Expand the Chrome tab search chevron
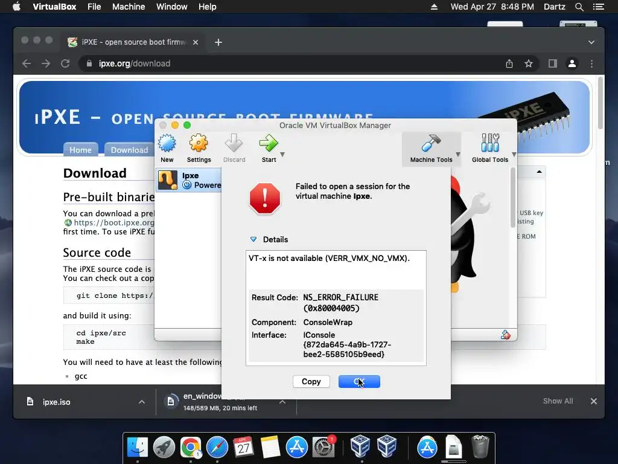This screenshot has height=464, width=618. click(591, 42)
